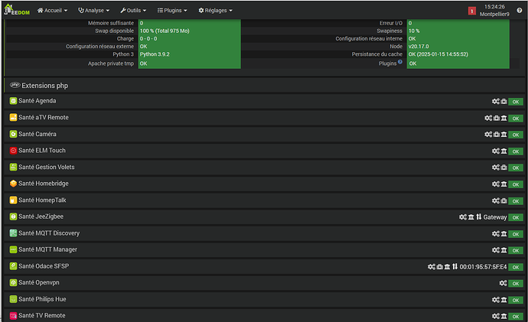The height and width of the screenshot is (322, 528).
Task: Open the red notification badge showing 1
Action: click(472, 11)
